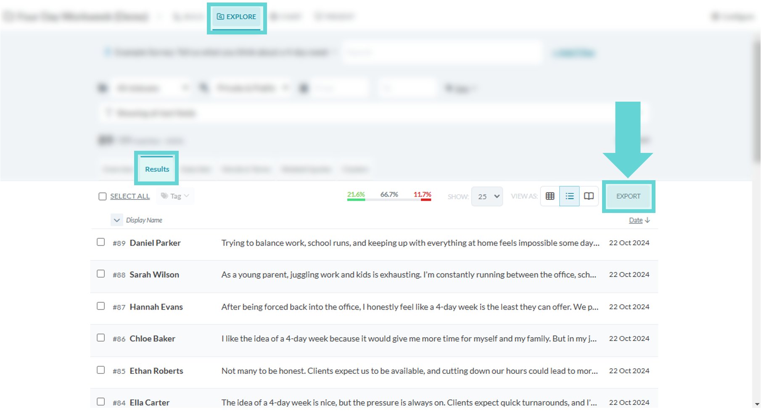The image size is (761, 415).
Task: Open Daniel Parker's response text
Action: (x=410, y=243)
